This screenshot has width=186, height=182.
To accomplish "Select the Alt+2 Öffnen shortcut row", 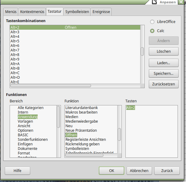I will click(75, 28).
